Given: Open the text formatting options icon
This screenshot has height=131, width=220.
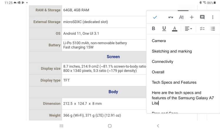Looking at the screenshot, I should pos(181,17).
